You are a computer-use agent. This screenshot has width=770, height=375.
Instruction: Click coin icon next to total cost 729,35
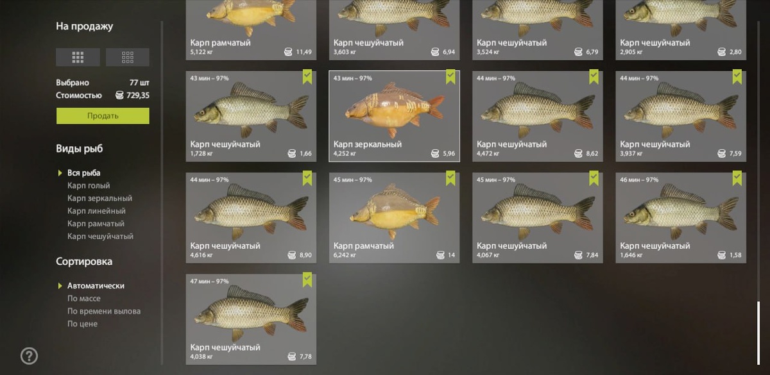point(119,96)
